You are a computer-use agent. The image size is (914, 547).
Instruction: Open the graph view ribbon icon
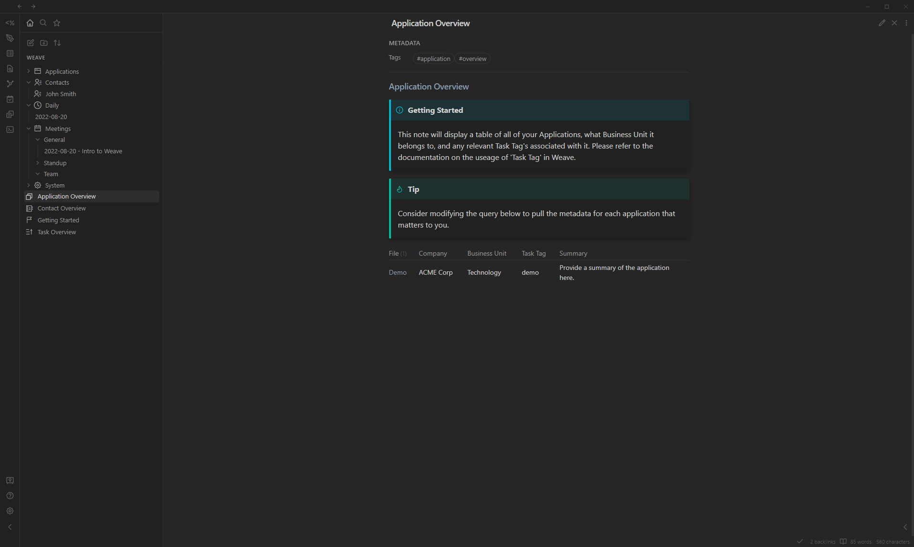click(10, 84)
